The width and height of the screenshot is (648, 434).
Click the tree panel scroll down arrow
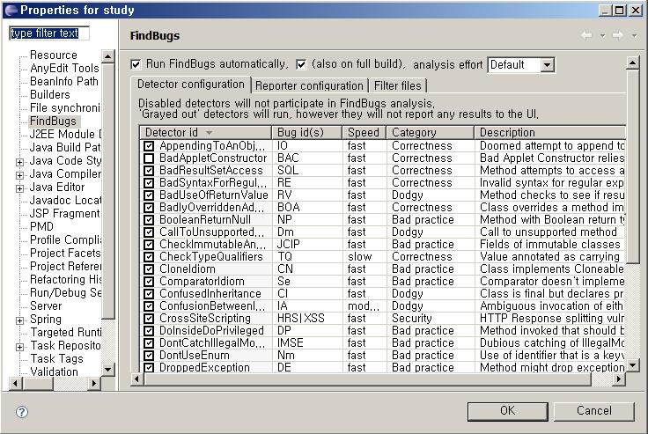coord(108,369)
